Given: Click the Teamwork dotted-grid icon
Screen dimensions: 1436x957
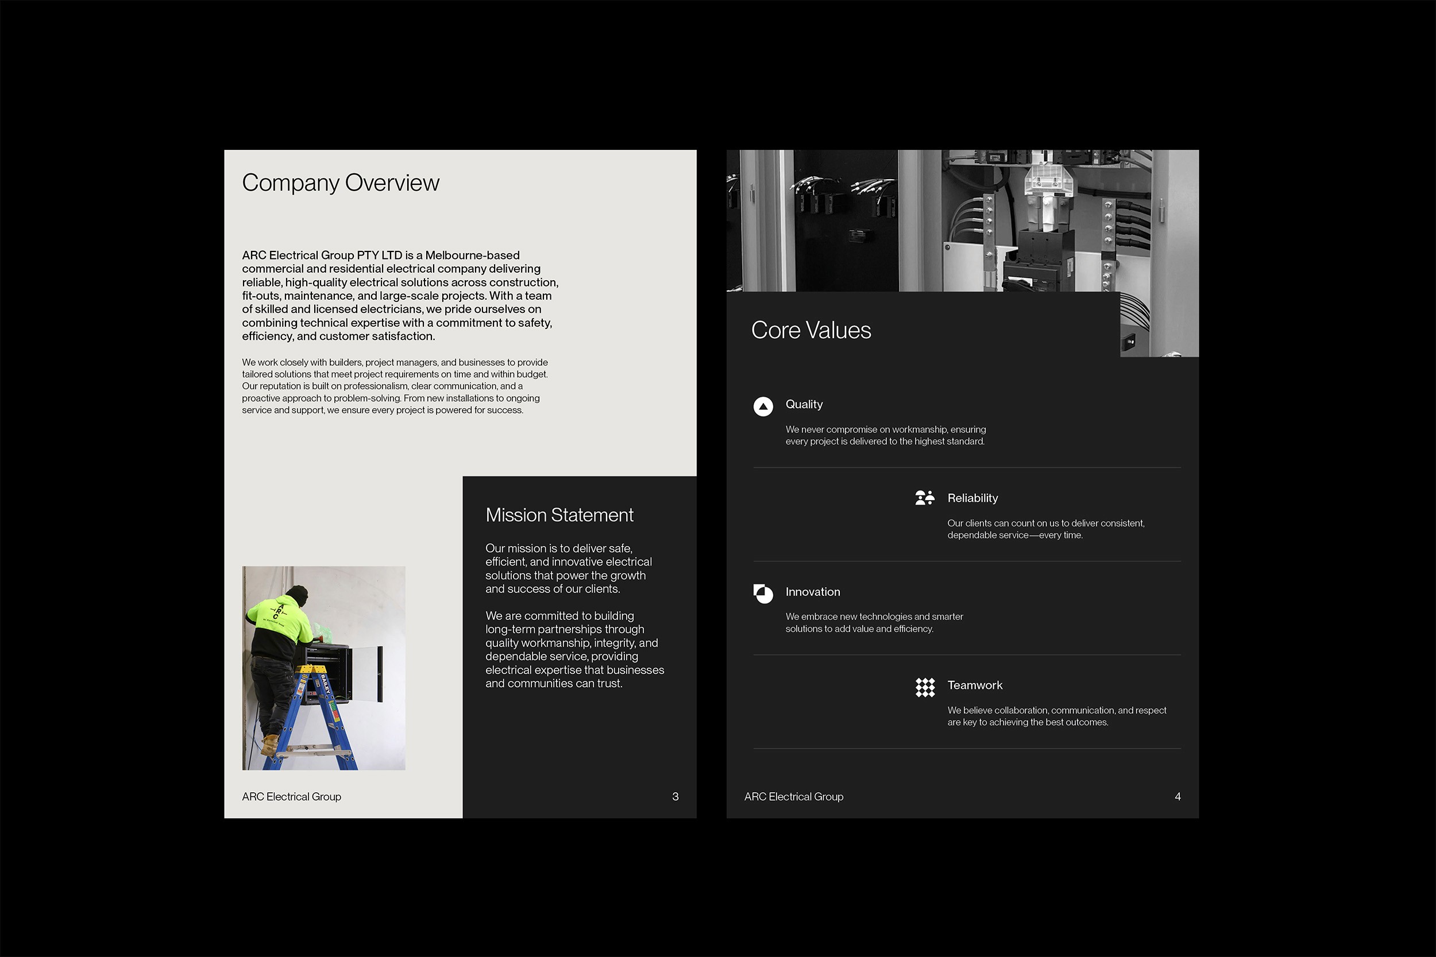Looking at the screenshot, I should click(x=925, y=687).
